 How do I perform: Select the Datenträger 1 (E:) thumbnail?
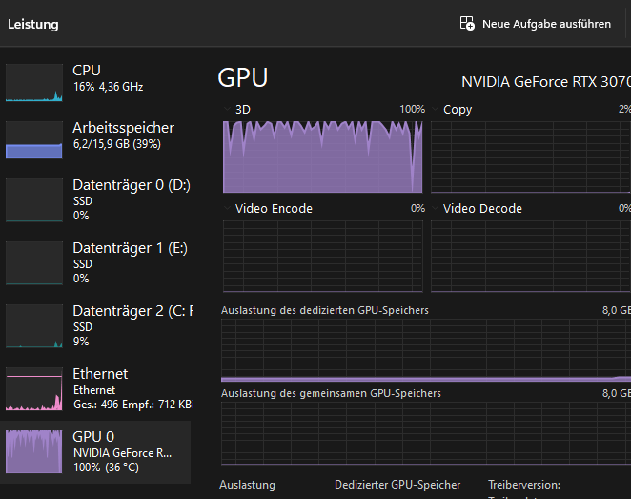[x=33, y=262]
